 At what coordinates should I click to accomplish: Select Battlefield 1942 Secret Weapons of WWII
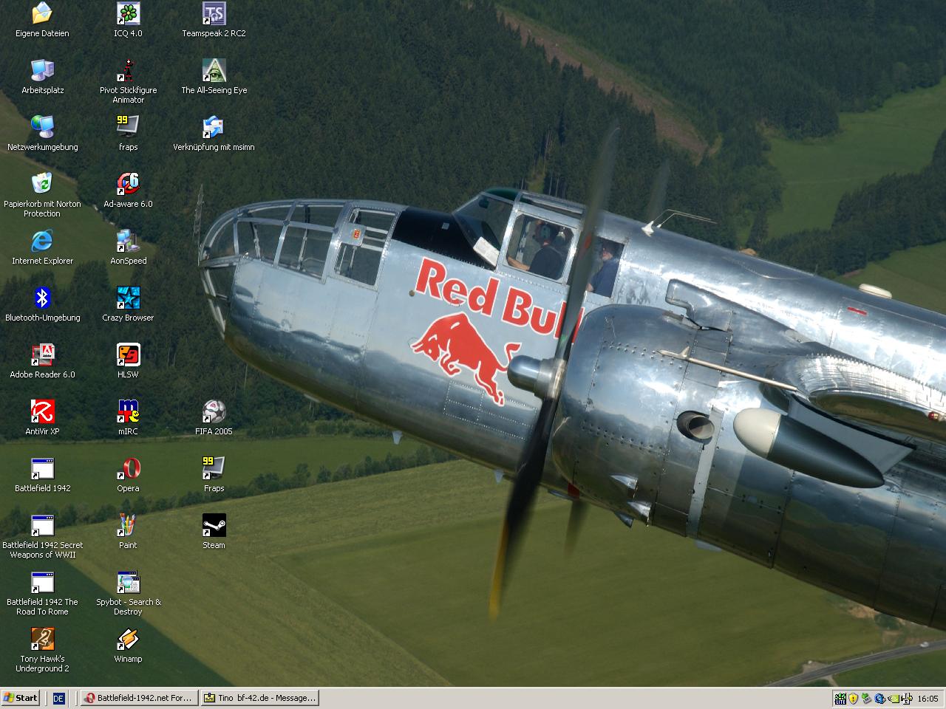click(x=42, y=536)
